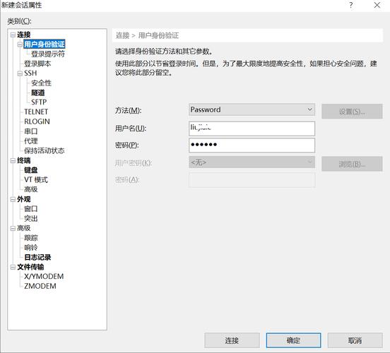Open 日志记录 settings page

tap(37, 257)
